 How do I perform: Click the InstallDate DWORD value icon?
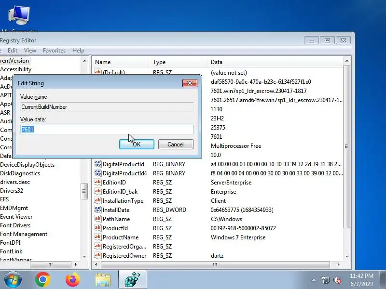(x=98, y=210)
